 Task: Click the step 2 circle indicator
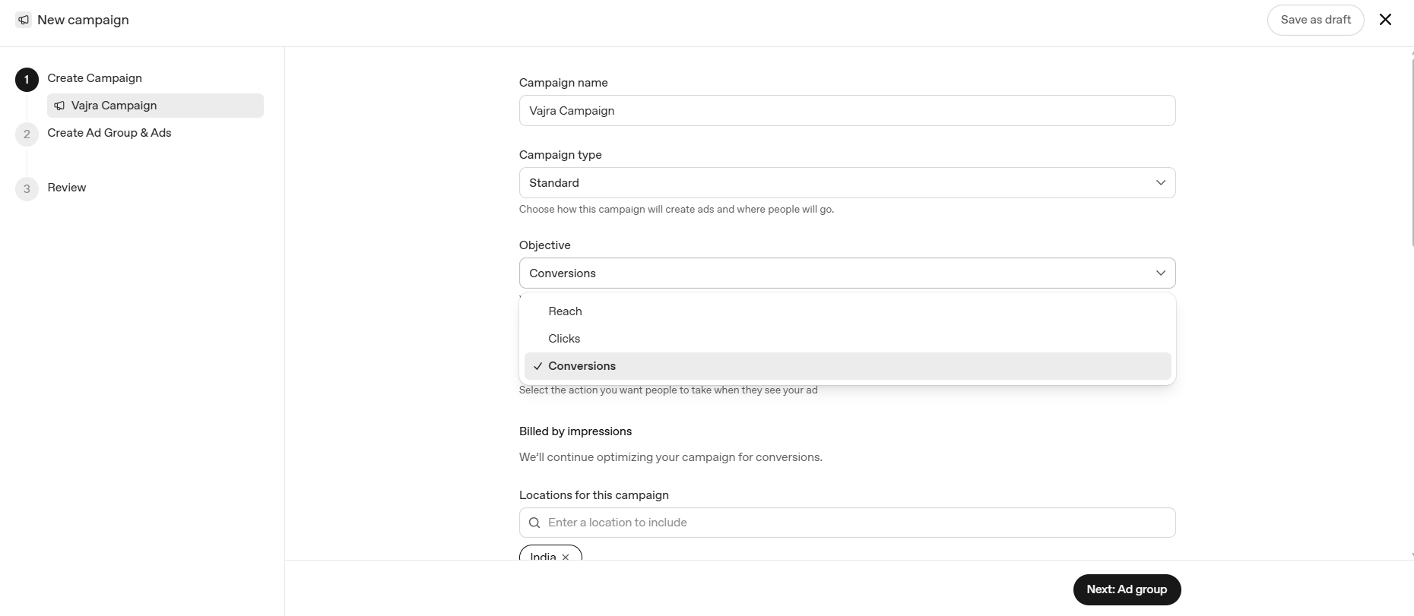(27, 134)
